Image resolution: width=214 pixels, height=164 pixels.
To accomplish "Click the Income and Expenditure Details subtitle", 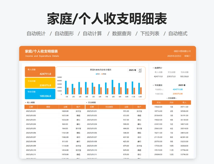I will click(42, 56).
